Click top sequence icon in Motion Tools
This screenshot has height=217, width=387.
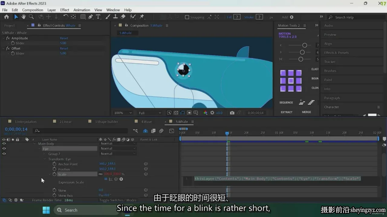[x=302, y=102]
